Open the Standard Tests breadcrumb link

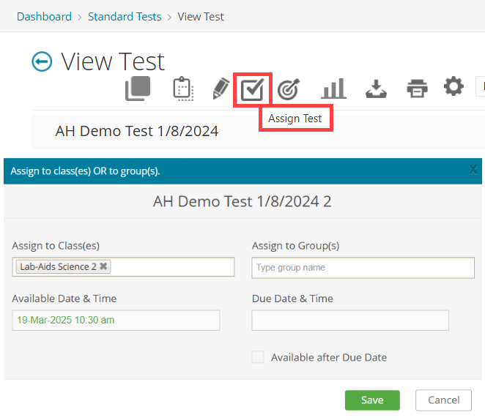125,16
